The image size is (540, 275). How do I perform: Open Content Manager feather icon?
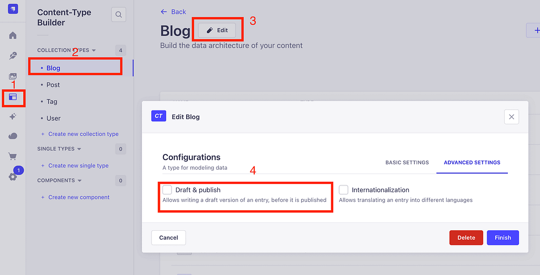click(x=13, y=55)
